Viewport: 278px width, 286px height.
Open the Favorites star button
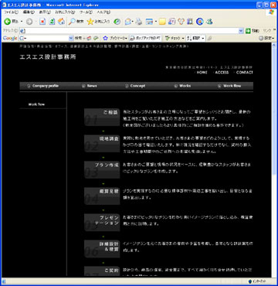pos(98,22)
